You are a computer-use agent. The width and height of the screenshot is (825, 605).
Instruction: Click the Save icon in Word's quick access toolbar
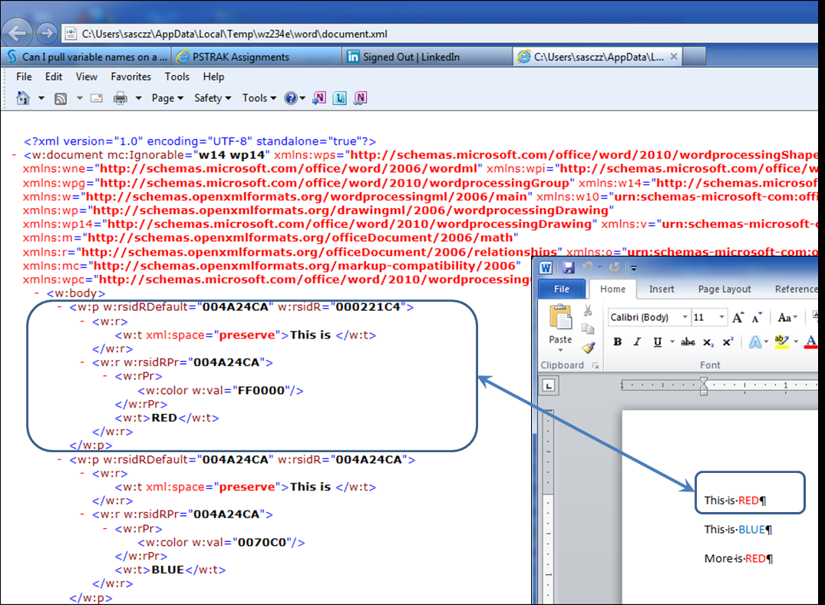[569, 268]
